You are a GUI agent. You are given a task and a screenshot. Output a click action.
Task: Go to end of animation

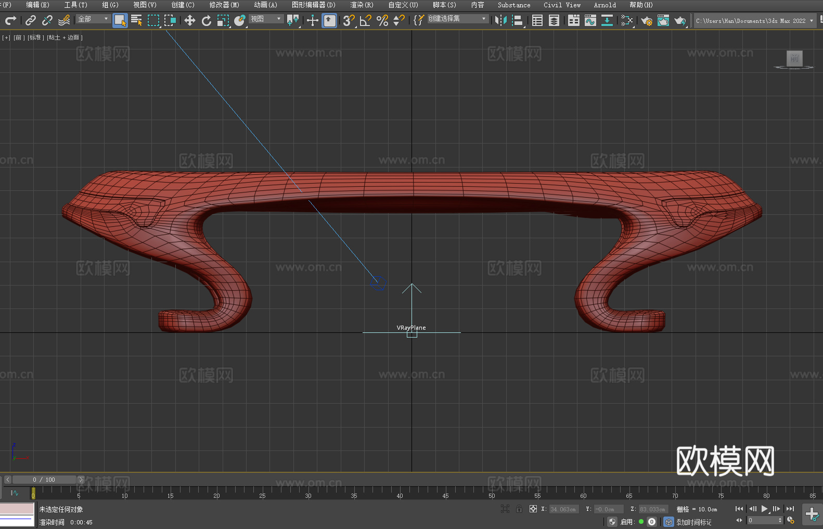pyautogui.click(x=790, y=509)
